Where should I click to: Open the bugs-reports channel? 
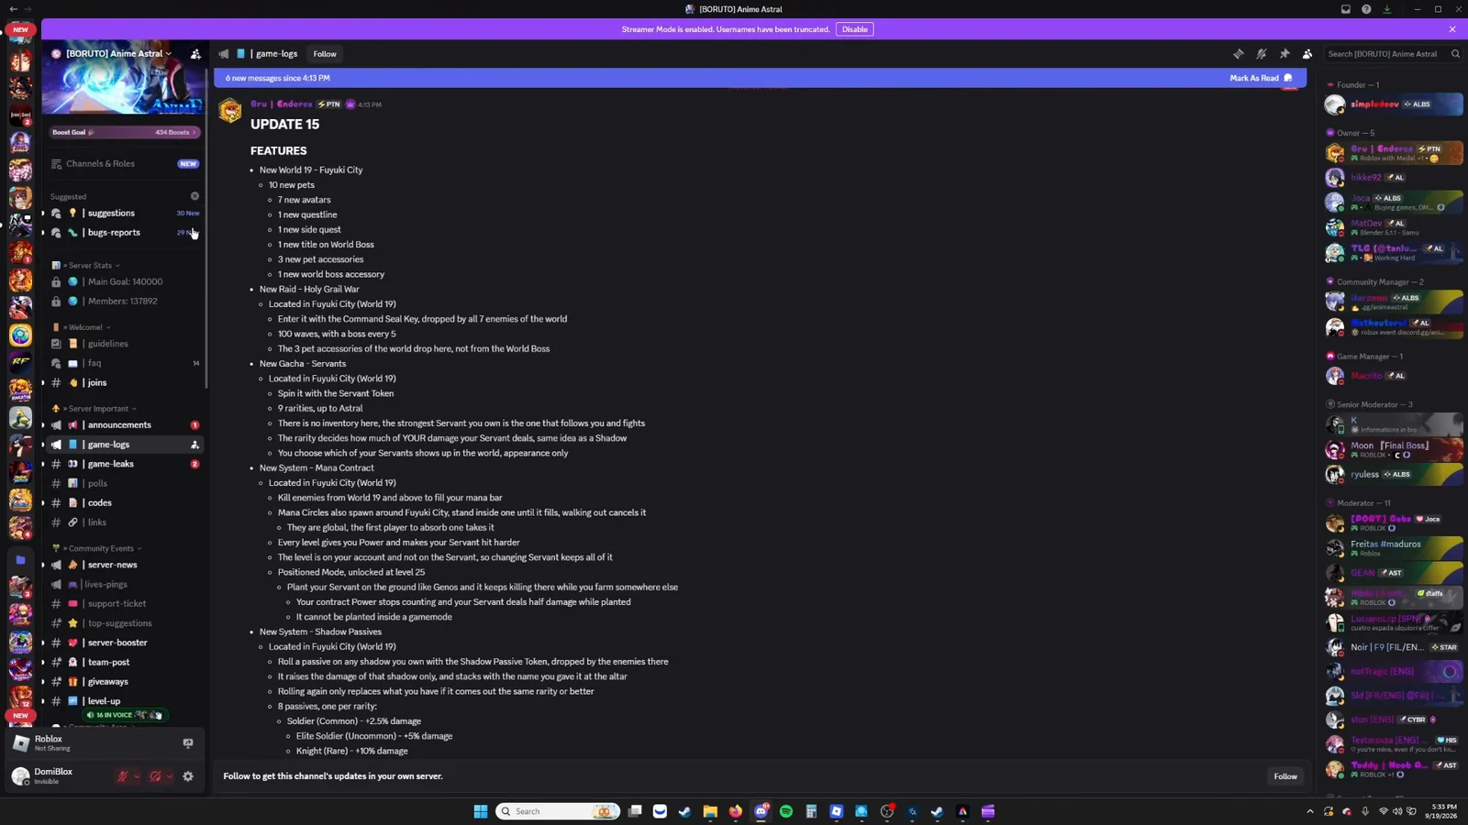pyautogui.click(x=124, y=233)
